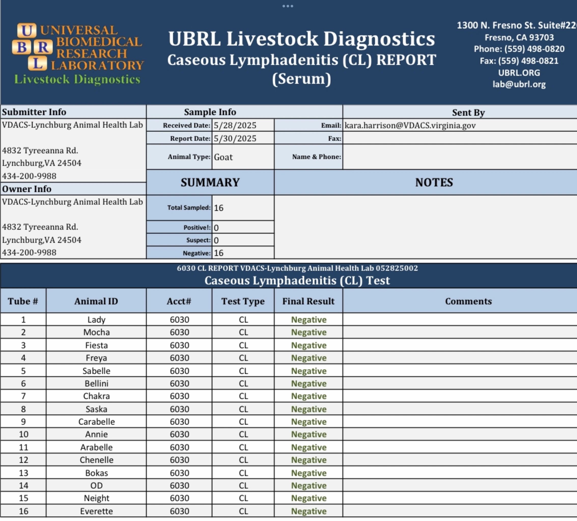Select the Report Date value 5/30/2025

[235, 138]
